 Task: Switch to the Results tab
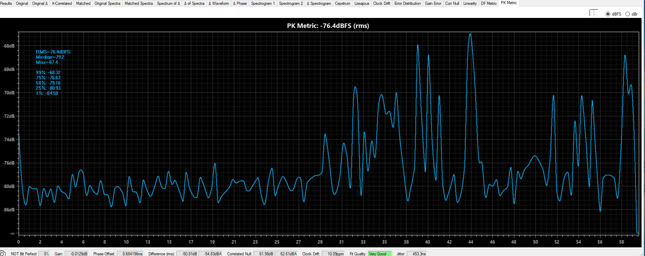pos(6,3)
